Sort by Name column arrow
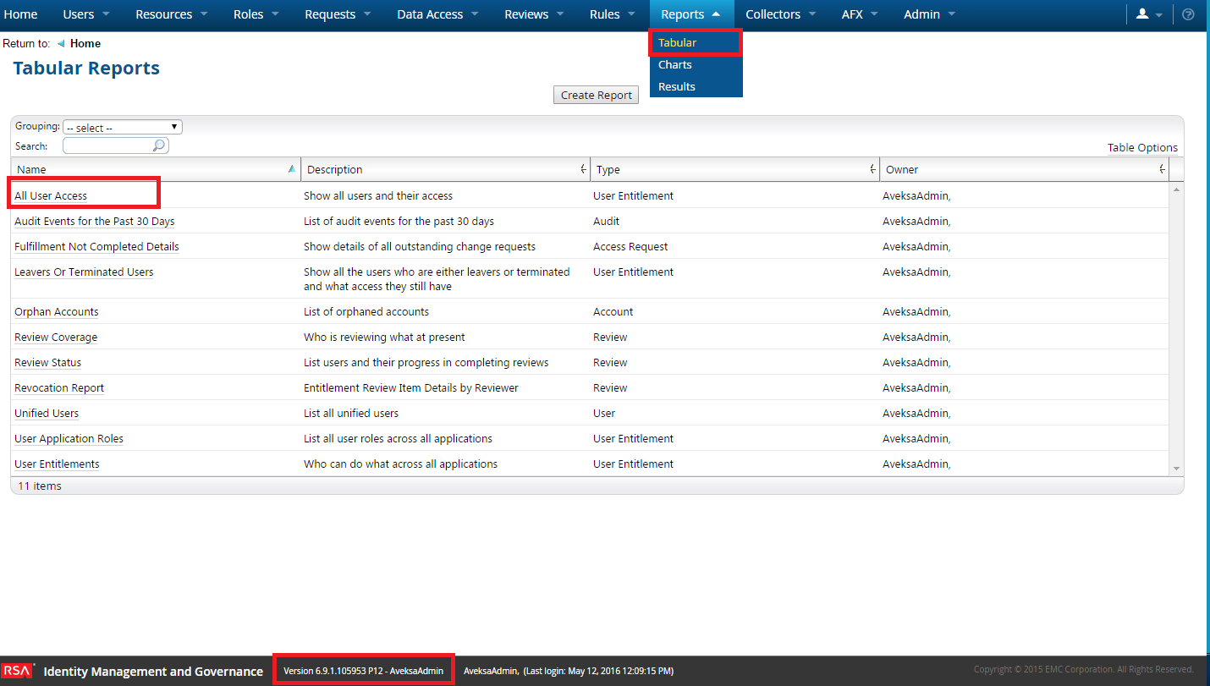 click(292, 169)
